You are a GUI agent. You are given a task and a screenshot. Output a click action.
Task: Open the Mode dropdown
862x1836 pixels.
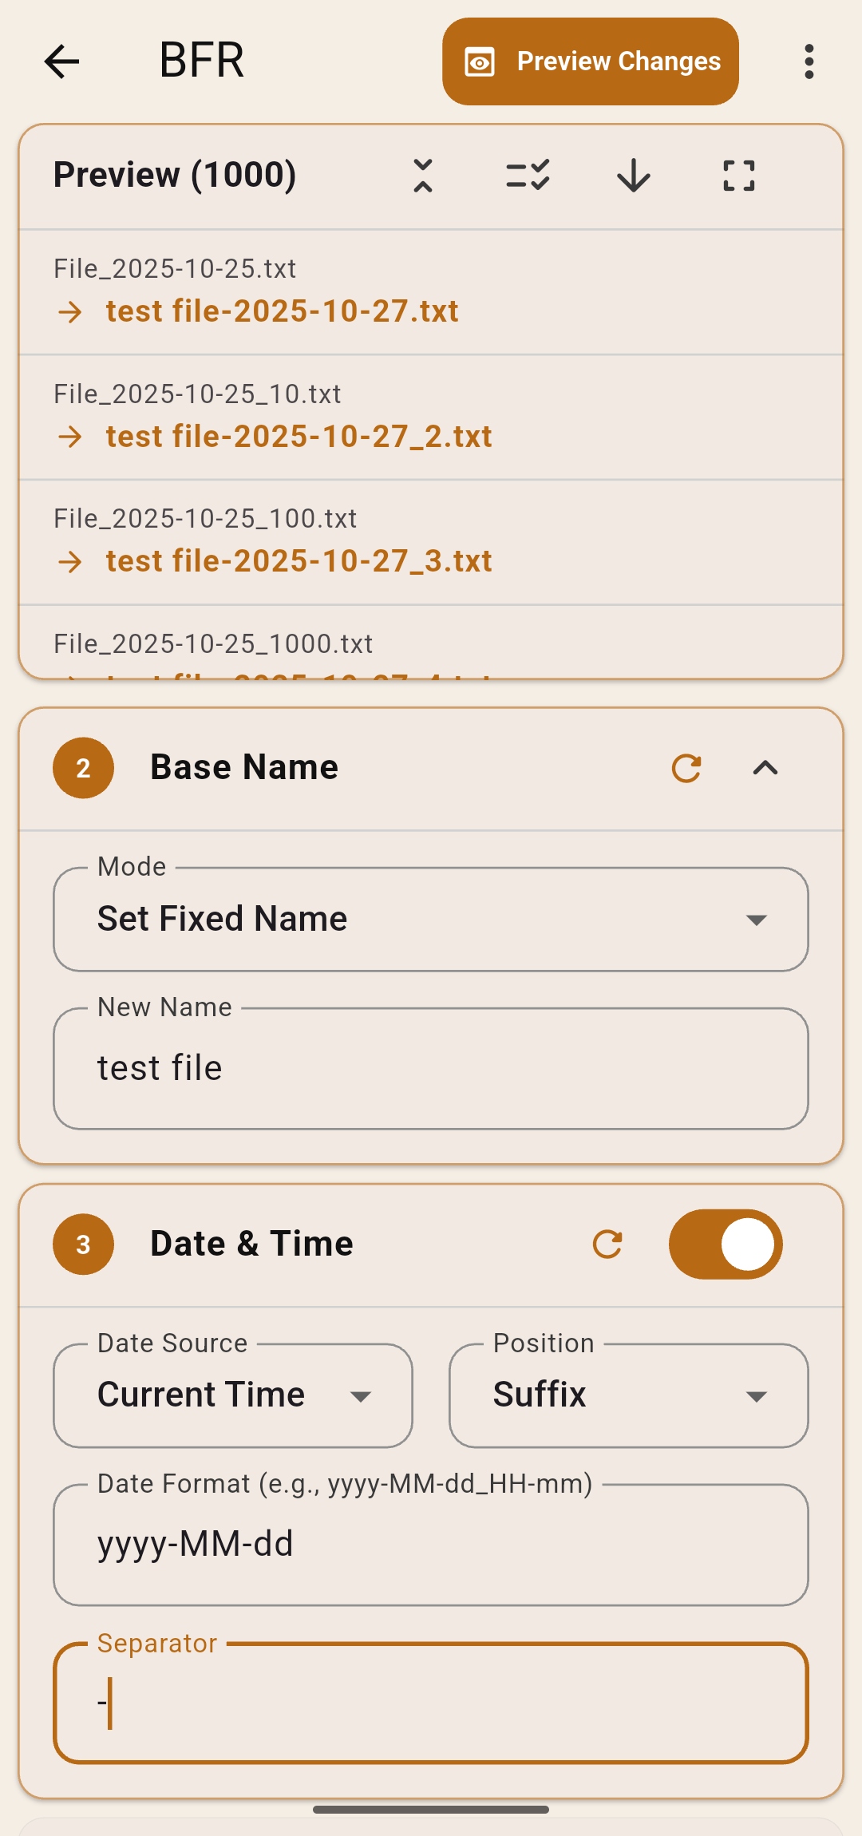(x=431, y=920)
